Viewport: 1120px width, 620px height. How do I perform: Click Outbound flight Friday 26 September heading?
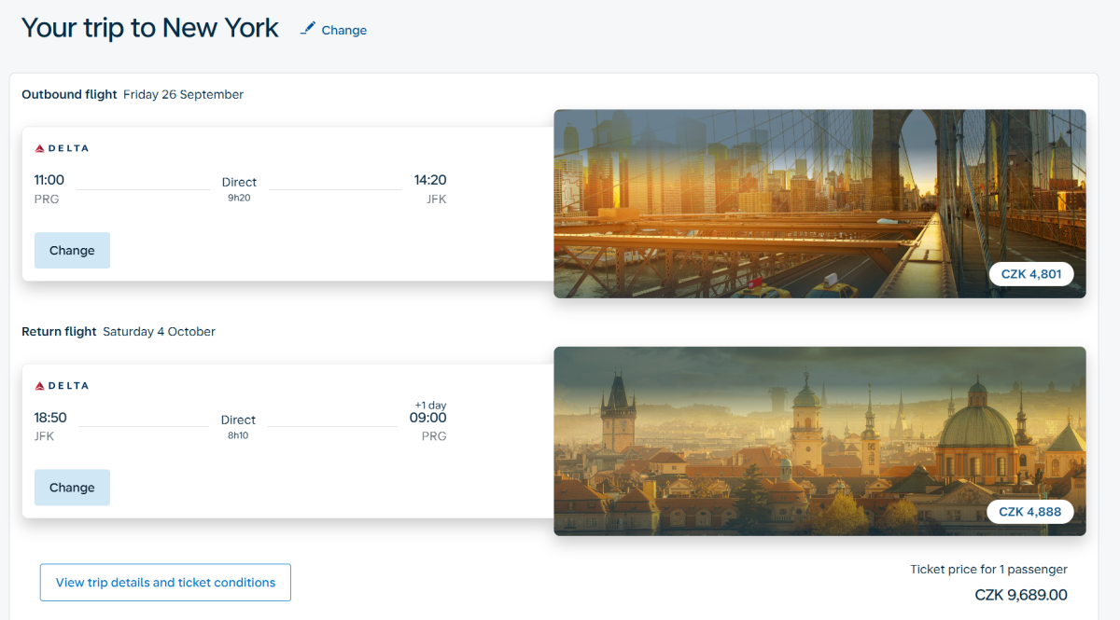coord(133,94)
